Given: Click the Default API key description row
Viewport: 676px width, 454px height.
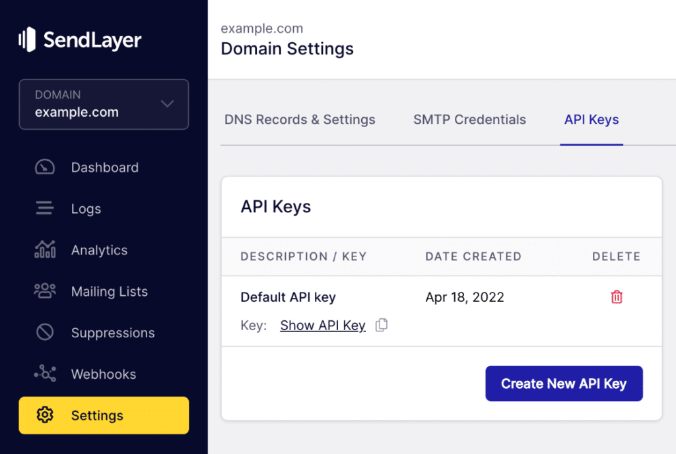Looking at the screenshot, I should point(288,297).
